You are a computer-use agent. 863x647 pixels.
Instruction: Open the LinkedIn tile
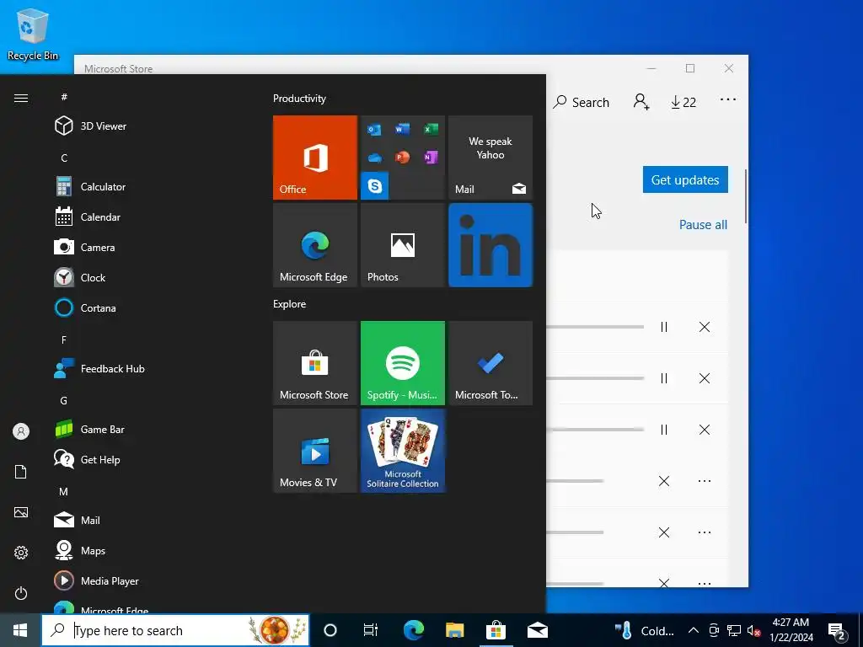click(490, 245)
